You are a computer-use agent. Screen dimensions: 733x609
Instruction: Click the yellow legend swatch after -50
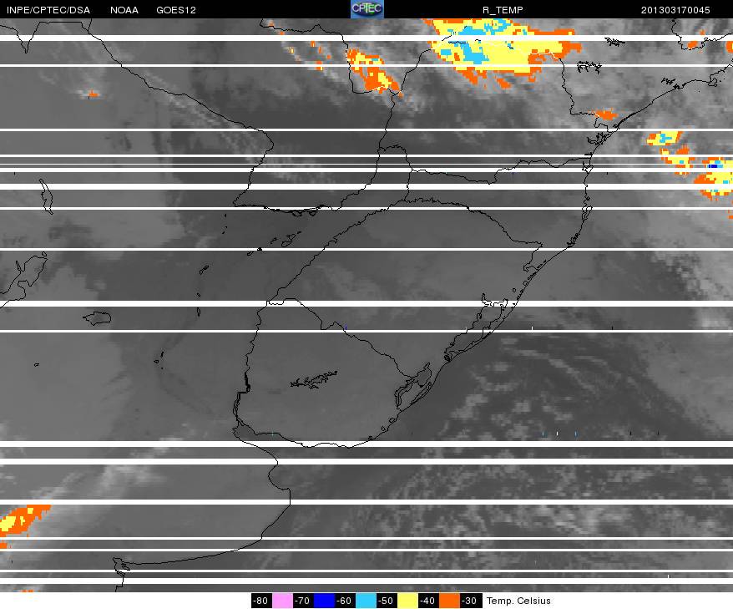pyautogui.click(x=407, y=601)
